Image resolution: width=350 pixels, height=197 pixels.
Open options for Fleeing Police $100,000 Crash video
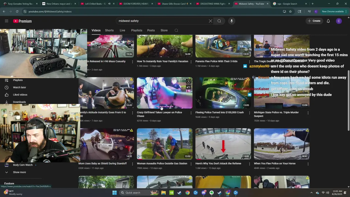coord(249,113)
